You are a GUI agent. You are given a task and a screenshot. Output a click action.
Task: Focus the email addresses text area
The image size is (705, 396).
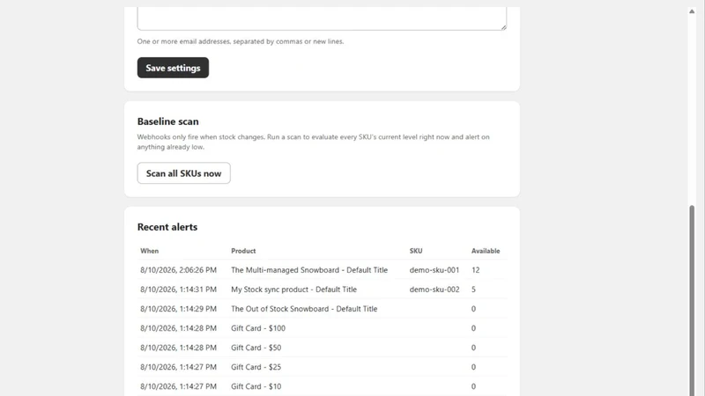[x=322, y=18]
